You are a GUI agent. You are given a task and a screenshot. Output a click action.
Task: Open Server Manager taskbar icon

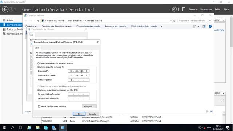pyautogui.click(x=54, y=128)
